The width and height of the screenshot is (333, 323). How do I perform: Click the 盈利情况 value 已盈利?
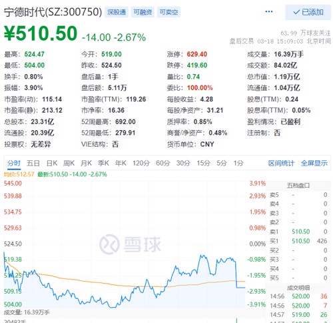click(x=290, y=121)
